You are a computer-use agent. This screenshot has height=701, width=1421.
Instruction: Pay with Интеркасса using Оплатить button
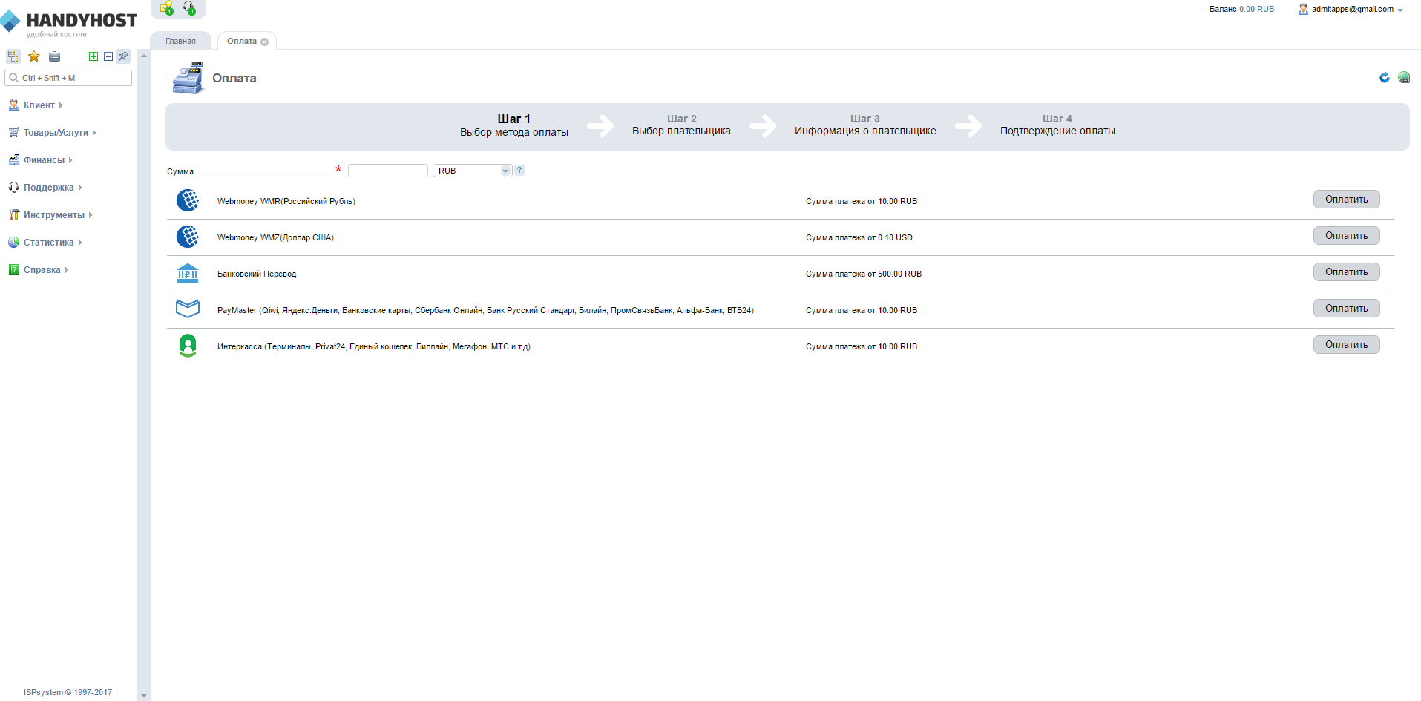tap(1347, 345)
